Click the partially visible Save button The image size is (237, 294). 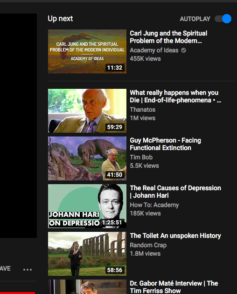point(5,268)
